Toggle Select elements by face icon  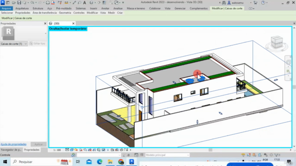point(260,155)
